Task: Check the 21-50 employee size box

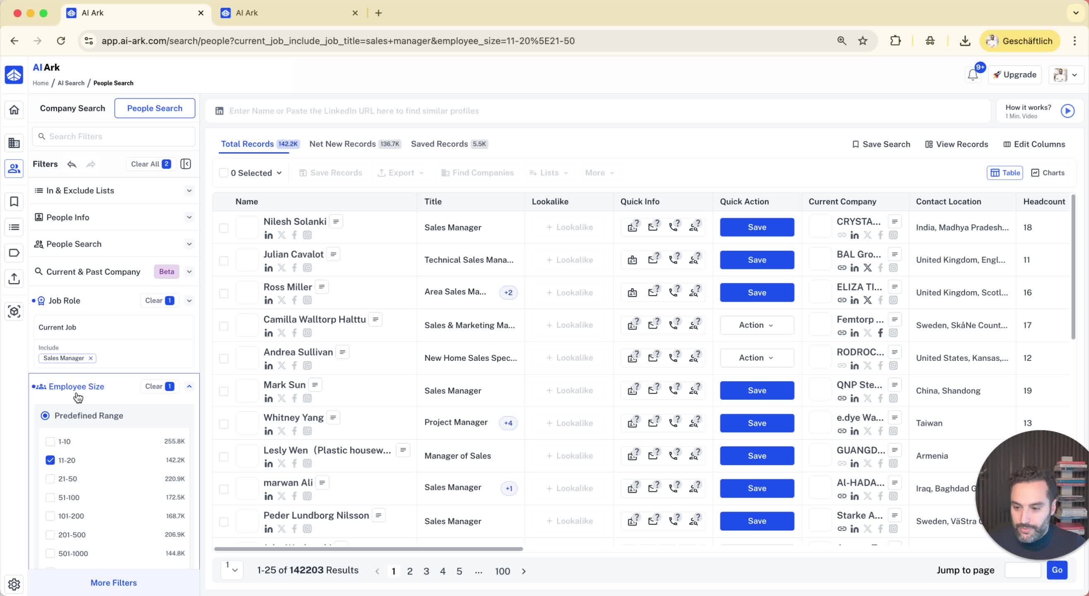Action: (50, 478)
